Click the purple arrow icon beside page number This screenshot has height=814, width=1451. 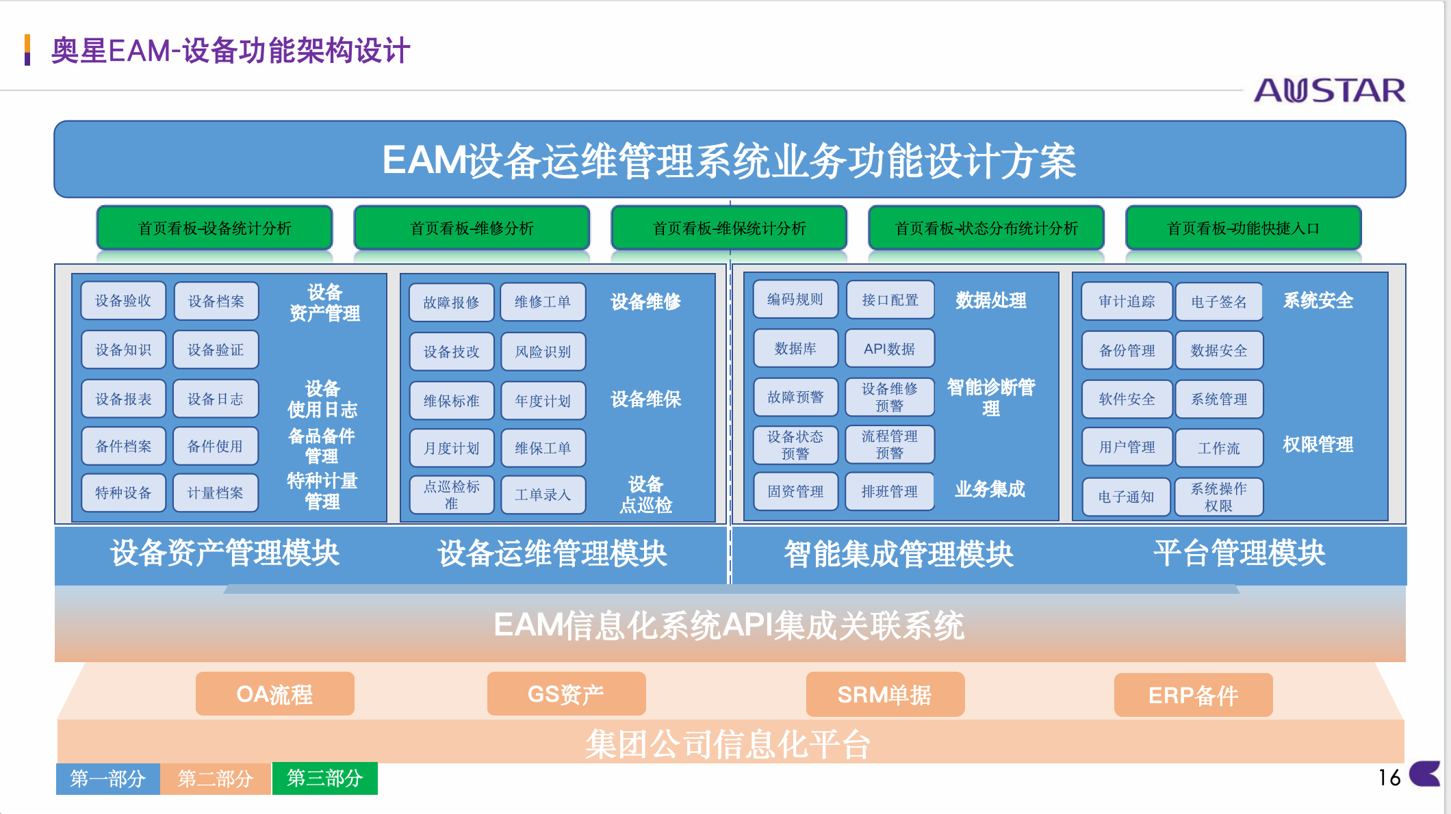coord(1426,774)
